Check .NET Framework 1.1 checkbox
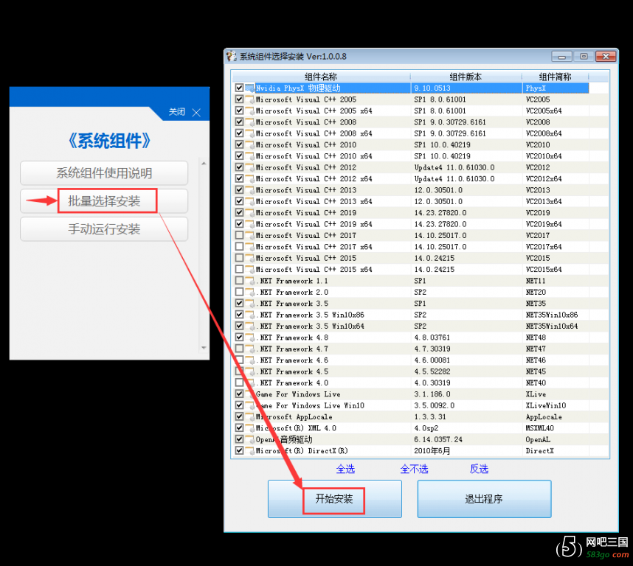 point(239,280)
